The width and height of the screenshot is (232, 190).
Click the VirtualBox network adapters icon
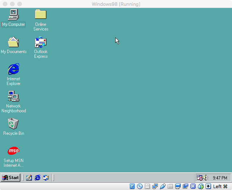155,186
